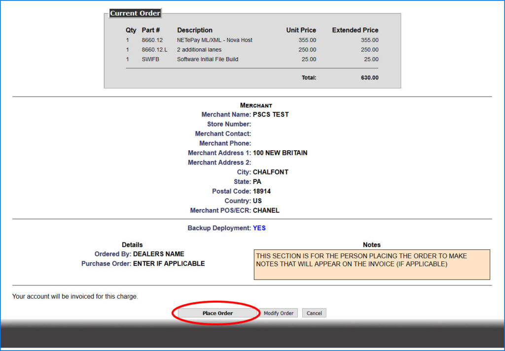
Task: Click the Purchase Order ENTER IF APPLICABLE text
Action: pyautogui.click(x=169, y=264)
